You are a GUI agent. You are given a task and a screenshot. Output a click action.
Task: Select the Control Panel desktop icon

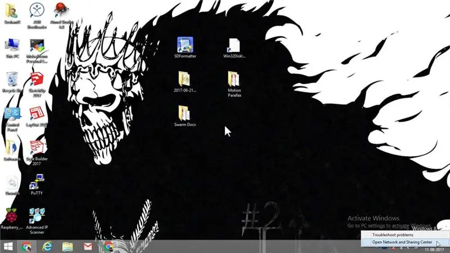pos(12,119)
